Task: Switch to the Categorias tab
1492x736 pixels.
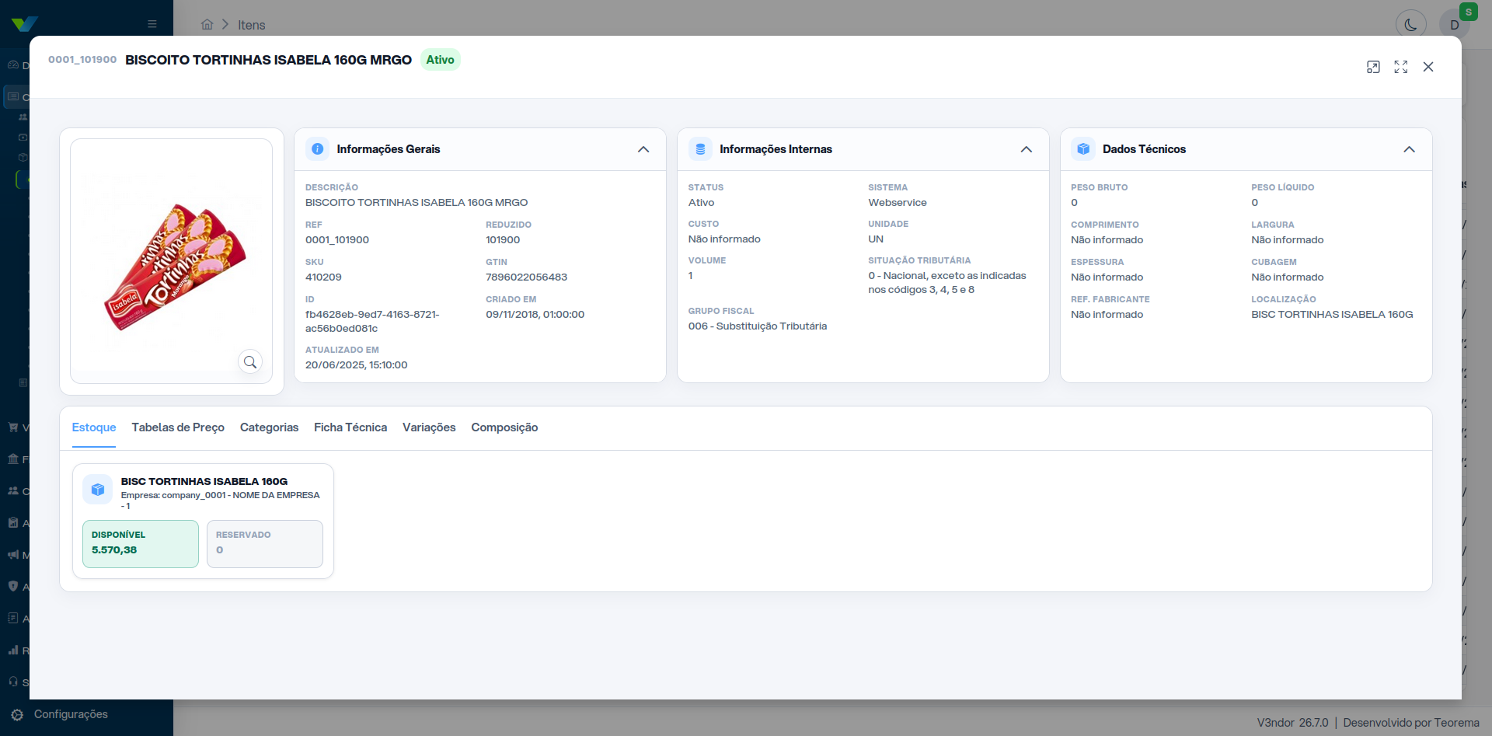Action: tap(269, 427)
